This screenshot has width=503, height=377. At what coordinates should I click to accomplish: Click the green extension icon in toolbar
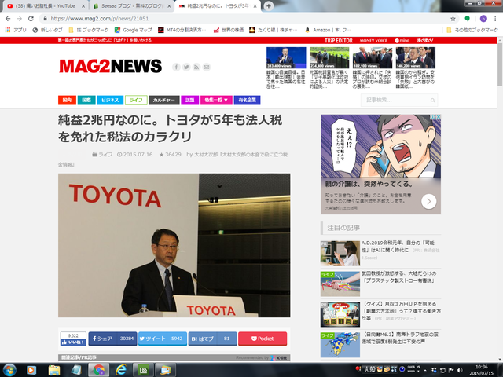[468, 19]
